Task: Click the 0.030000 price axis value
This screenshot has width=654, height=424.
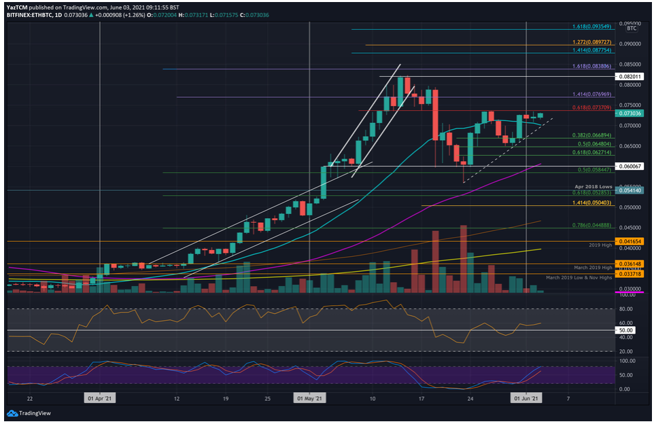Action: [630, 289]
